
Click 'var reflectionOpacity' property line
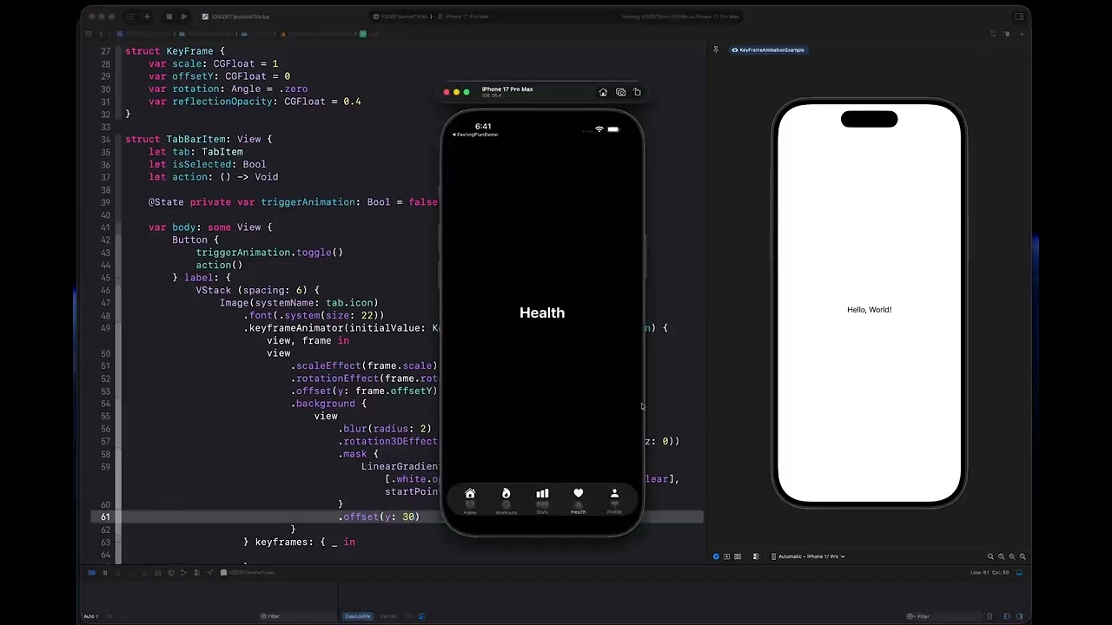point(255,102)
